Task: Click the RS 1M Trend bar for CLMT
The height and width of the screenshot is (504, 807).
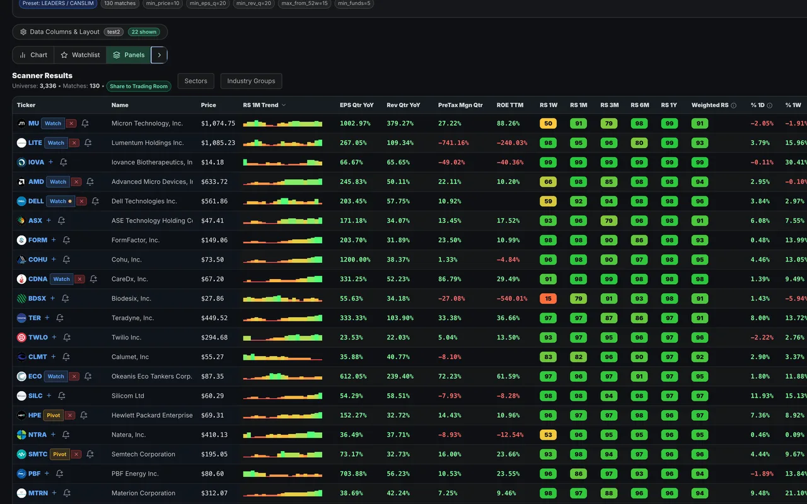Action: click(282, 357)
